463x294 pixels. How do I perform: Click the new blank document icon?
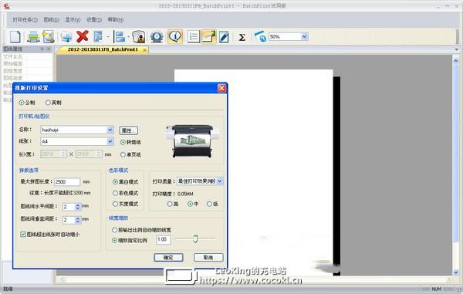(15, 36)
